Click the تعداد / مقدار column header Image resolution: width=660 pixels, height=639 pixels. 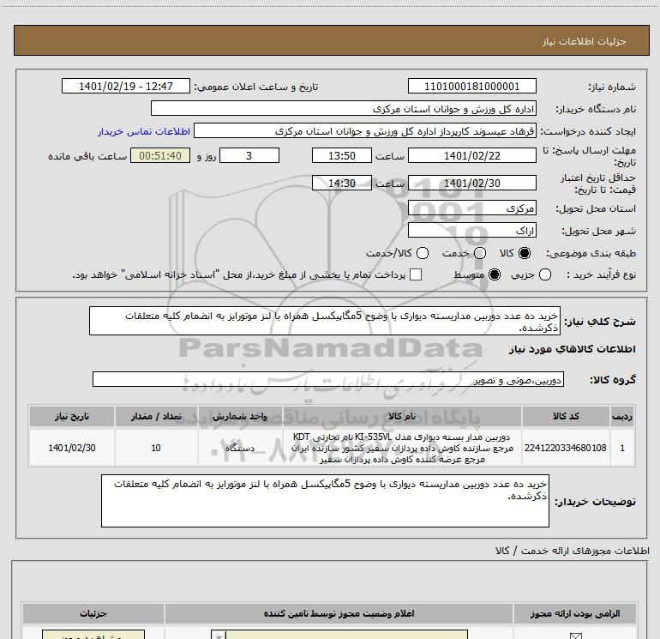(x=156, y=417)
